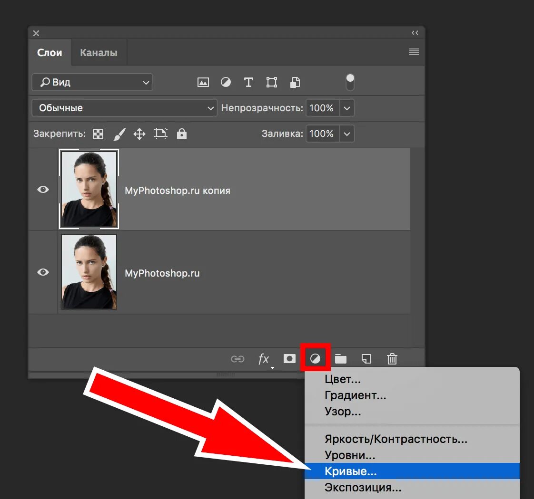Lock position move icon
This screenshot has width=534, height=499.
coord(139,134)
